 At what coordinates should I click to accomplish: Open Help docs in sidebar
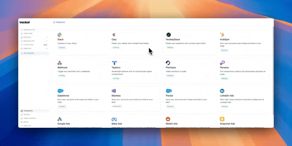pyautogui.click(x=34, y=126)
